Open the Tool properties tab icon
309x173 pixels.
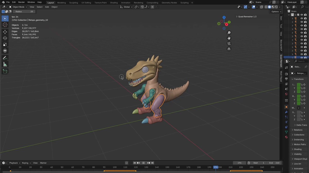[x=286, y=67]
